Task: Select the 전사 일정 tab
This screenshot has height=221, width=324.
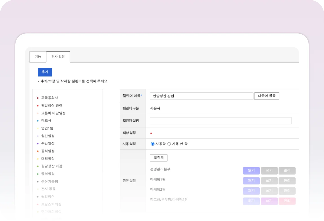Action: (58, 57)
